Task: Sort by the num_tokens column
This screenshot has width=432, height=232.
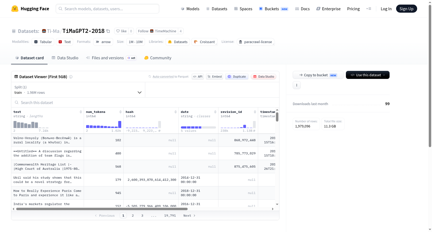Action: pyautogui.click(x=120, y=112)
